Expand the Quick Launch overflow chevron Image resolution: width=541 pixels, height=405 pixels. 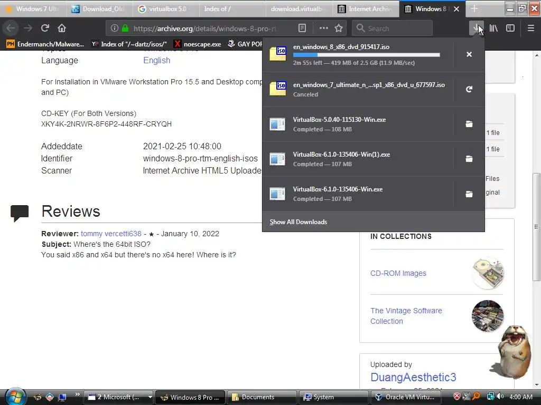pyautogui.click(x=77, y=394)
